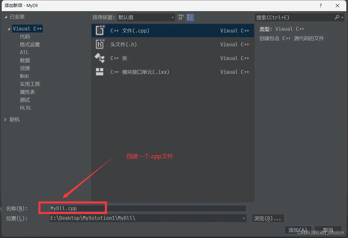Expand the 联机 tree node
Image resolution: width=348 pixels, height=238 pixels.
(6, 119)
